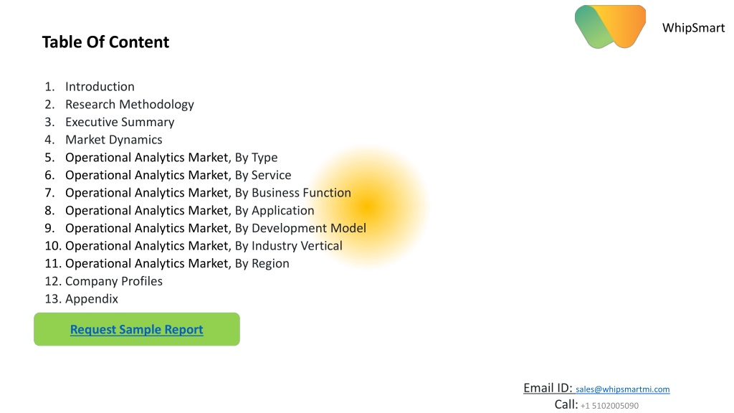
Task: Click the Table Of Content heading
Action: pyautogui.click(x=106, y=42)
